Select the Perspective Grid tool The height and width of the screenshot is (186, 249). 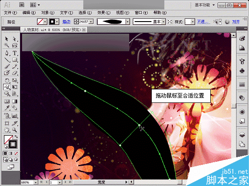click(x=14, y=93)
